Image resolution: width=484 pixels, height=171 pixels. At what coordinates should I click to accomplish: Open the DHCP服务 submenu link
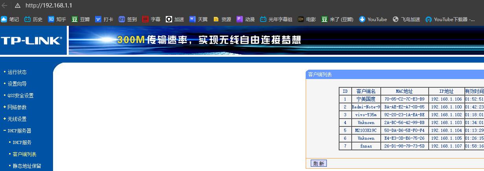point(22,142)
